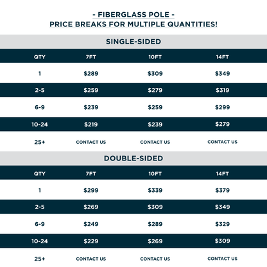Click Price Breaks for Multiple Quantities heading

click(x=133, y=24)
